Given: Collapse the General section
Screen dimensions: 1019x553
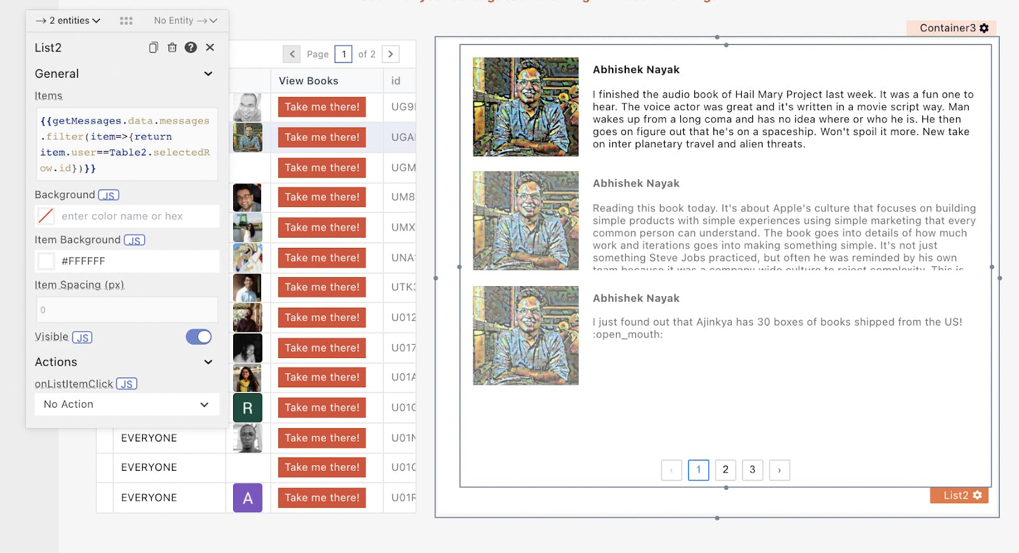Looking at the screenshot, I should 208,74.
